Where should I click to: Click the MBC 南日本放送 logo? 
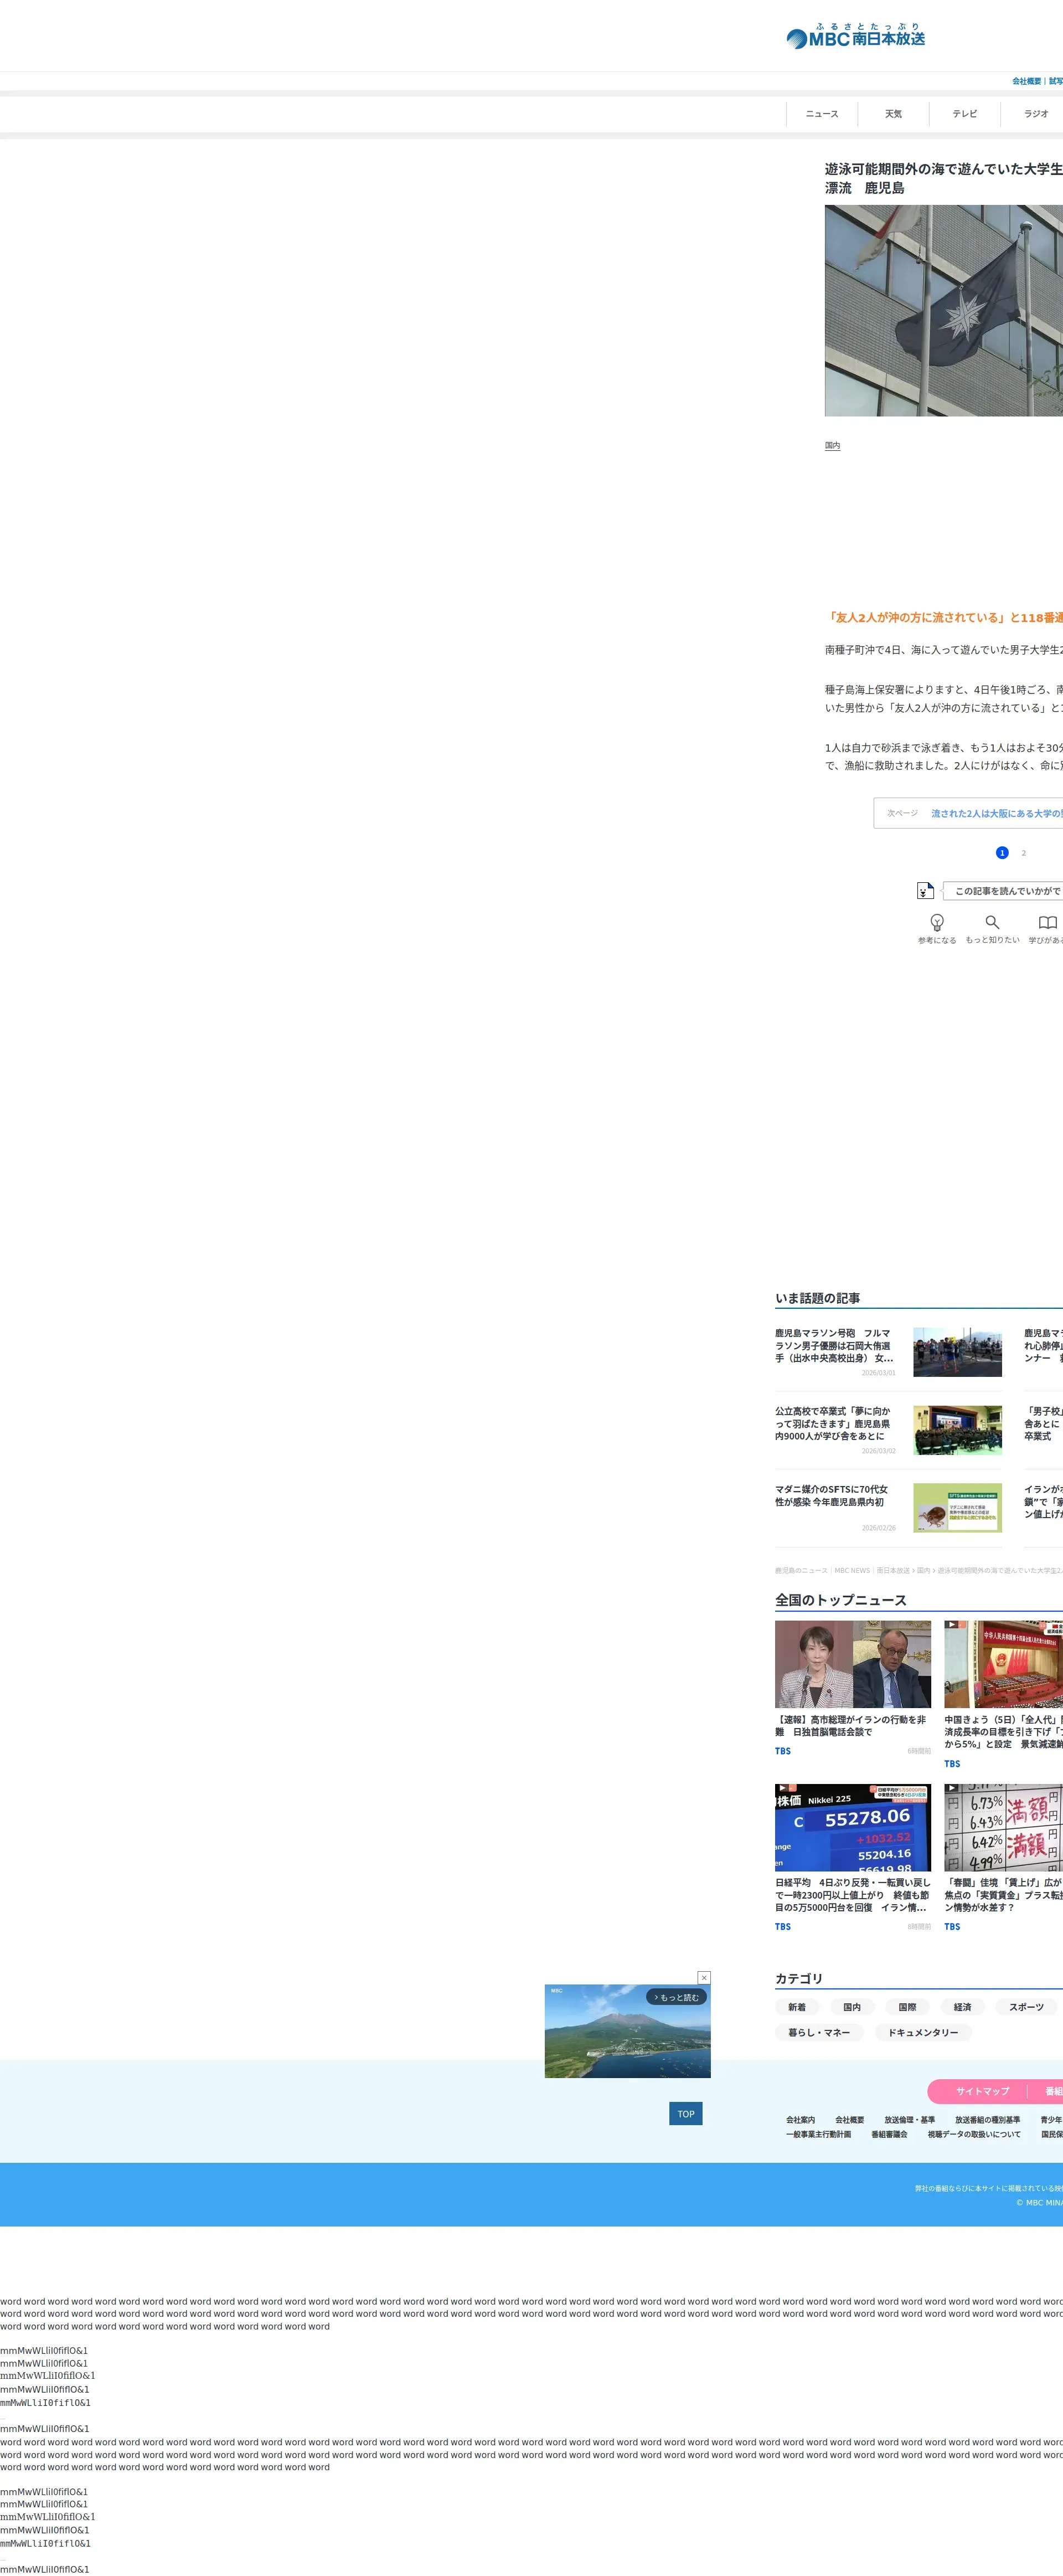pos(855,37)
